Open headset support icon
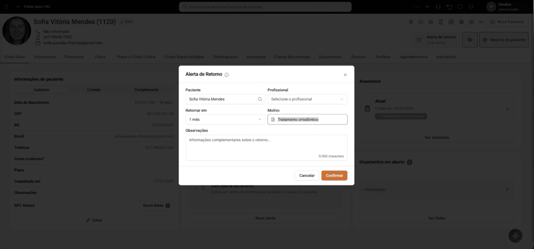Viewport: 534px width, 249px height. 438,6
